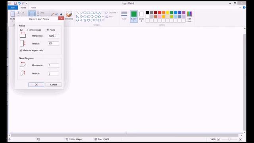
Task: Pick the Down arrow shape
Action: (x=77, y=20)
